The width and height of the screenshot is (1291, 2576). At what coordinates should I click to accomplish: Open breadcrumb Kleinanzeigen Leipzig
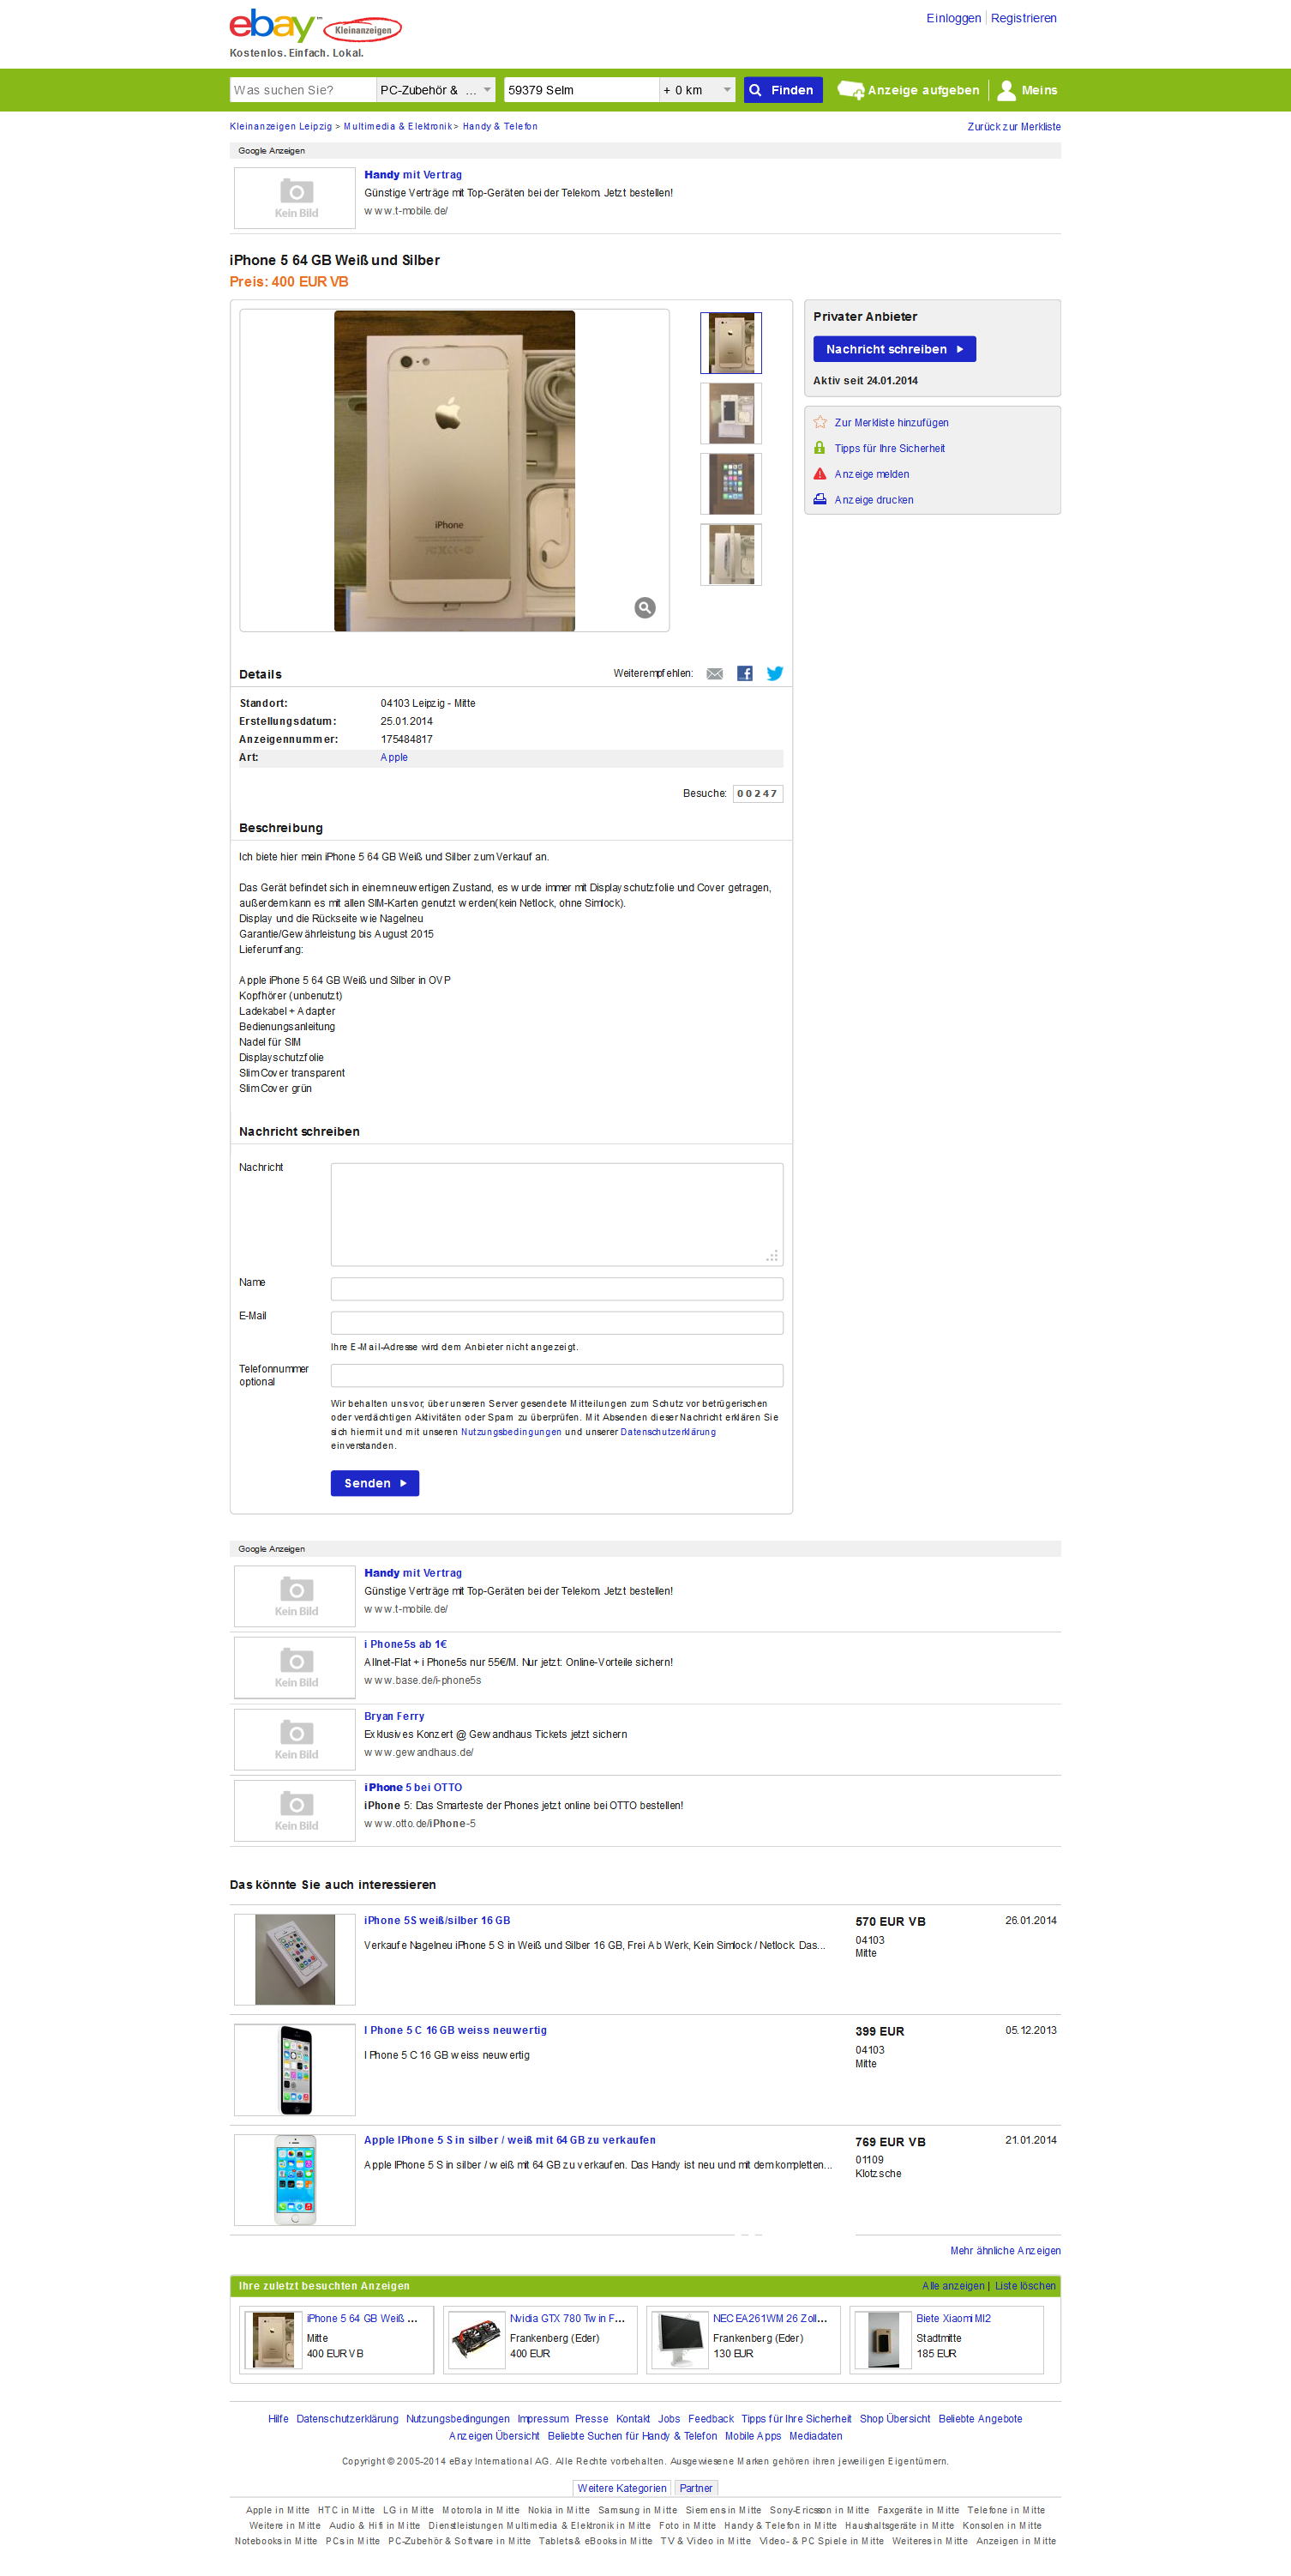pyautogui.click(x=281, y=127)
